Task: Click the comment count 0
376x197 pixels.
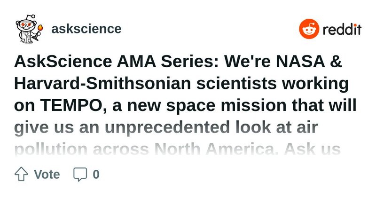Action: pyautogui.click(x=96, y=174)
